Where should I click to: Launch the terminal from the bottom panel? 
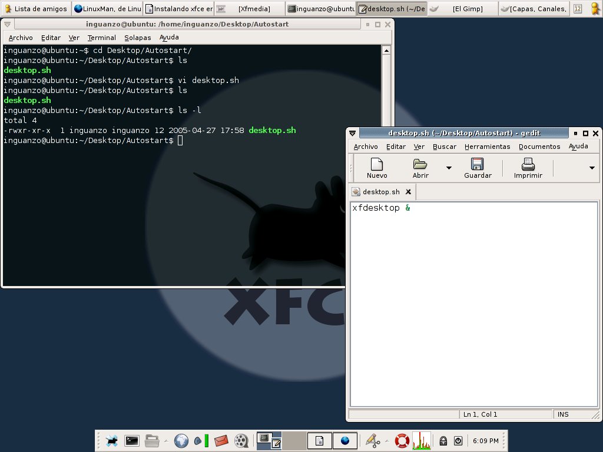point(131,440)
